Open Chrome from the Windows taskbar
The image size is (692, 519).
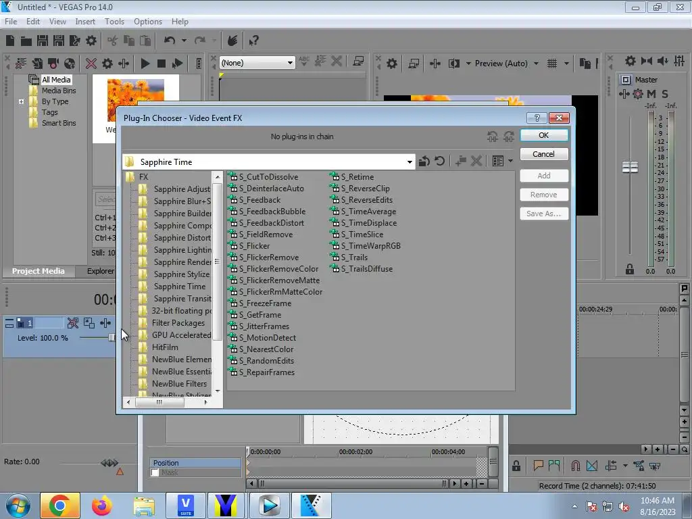coord(60,505)
